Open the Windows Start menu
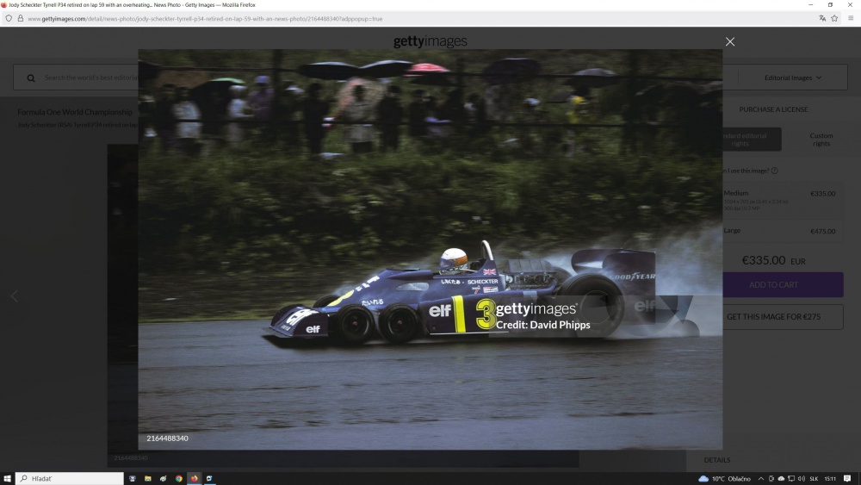 pos(7,478)
